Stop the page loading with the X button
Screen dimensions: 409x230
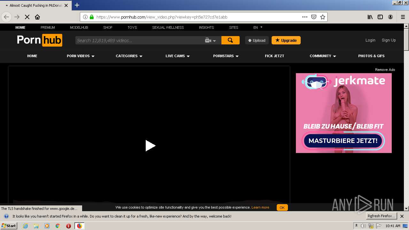pos(27,17)
